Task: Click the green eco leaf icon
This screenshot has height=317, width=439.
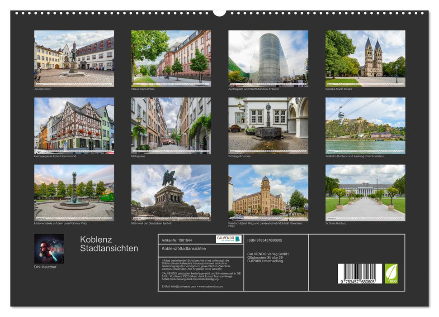Action: (x=391, y=274)
